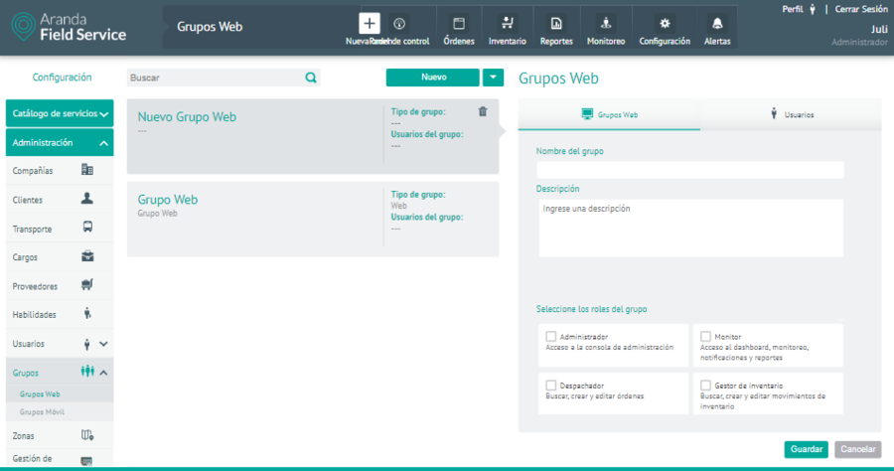Expand the Catálogo de servicios section
The width and height of the screenshot is (894, 471).
pos(60,113)
